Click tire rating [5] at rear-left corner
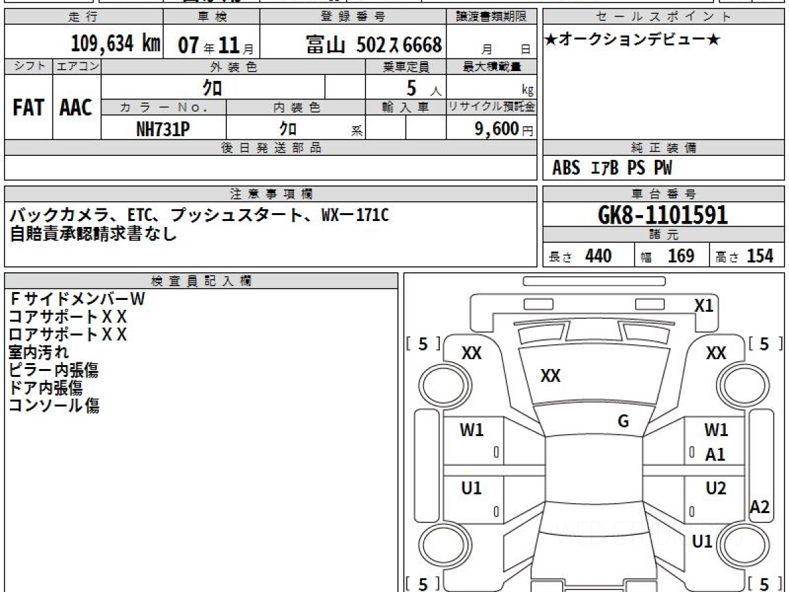This screenshot has width=789, height=592. [x=423, y=583]
